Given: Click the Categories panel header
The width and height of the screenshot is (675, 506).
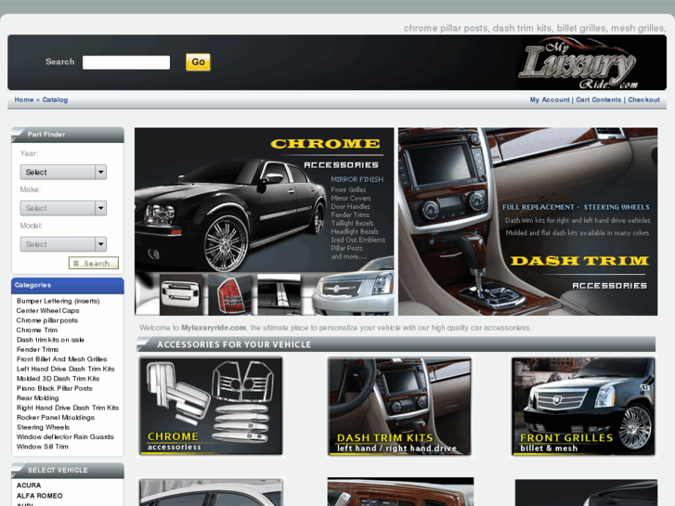Looking at the screenshot, I should [68, 286].
